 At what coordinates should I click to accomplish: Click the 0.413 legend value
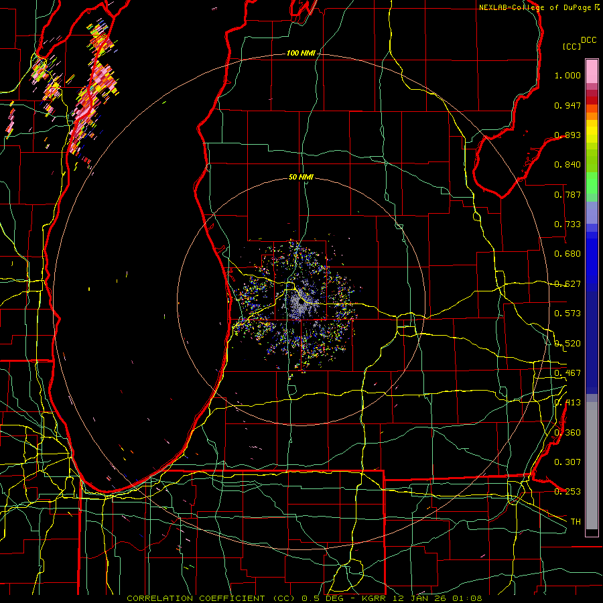[567, 403]
